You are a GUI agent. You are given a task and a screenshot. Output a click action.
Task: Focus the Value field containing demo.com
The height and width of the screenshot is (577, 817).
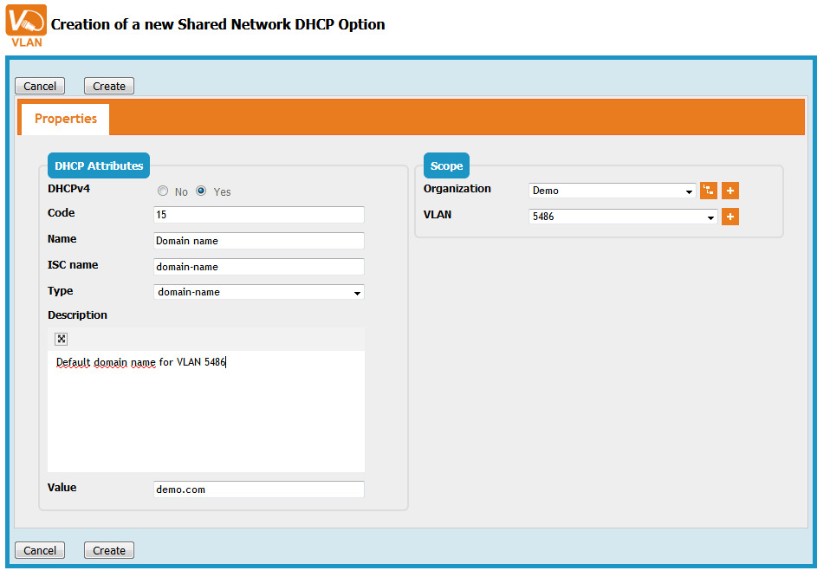pos(258,489)
